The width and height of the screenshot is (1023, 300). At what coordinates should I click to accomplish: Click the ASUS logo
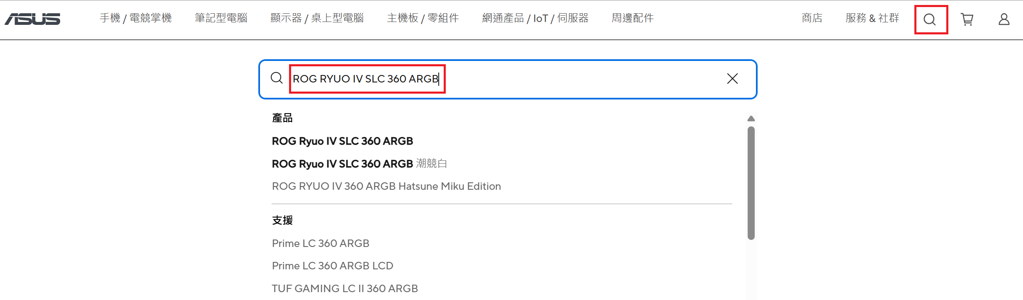pos(32,19)
